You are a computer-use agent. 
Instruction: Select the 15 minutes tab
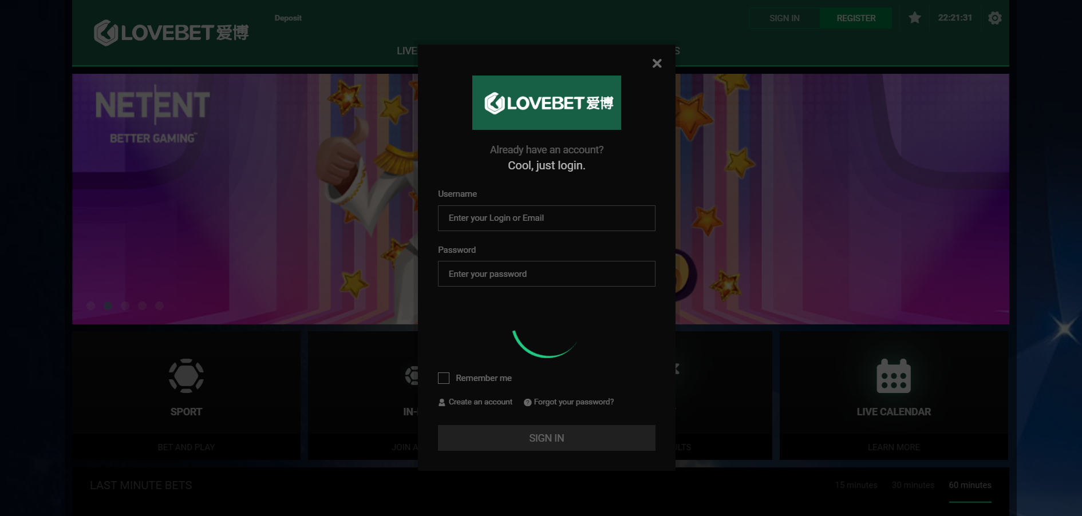(856, 485)
